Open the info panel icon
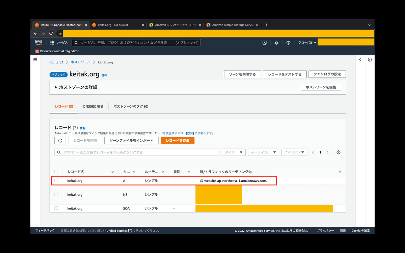This screenshot has width=405, height=253. coord(370,60)
